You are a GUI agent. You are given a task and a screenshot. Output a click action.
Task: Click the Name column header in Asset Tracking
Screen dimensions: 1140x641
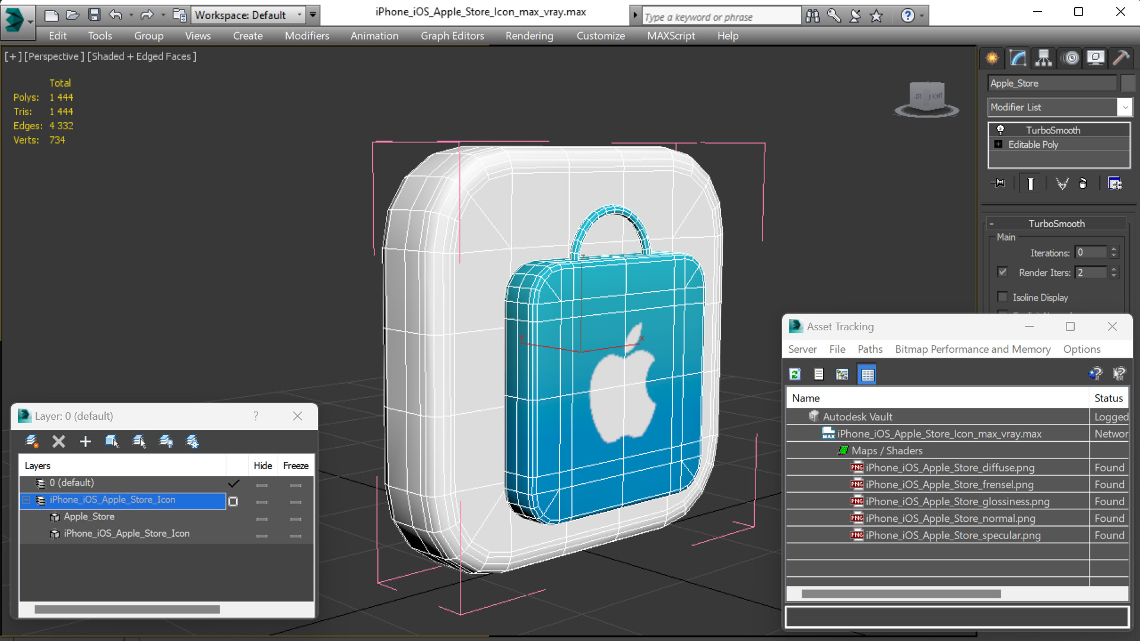(x=938, y=398)
